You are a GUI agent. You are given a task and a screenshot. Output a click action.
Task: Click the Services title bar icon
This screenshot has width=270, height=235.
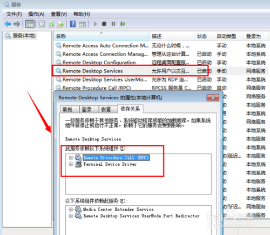pos(6,4)
